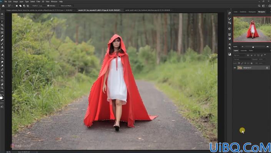
Task: Click the Navigator preview thumbnail
Action: click(x=252, y=29)
